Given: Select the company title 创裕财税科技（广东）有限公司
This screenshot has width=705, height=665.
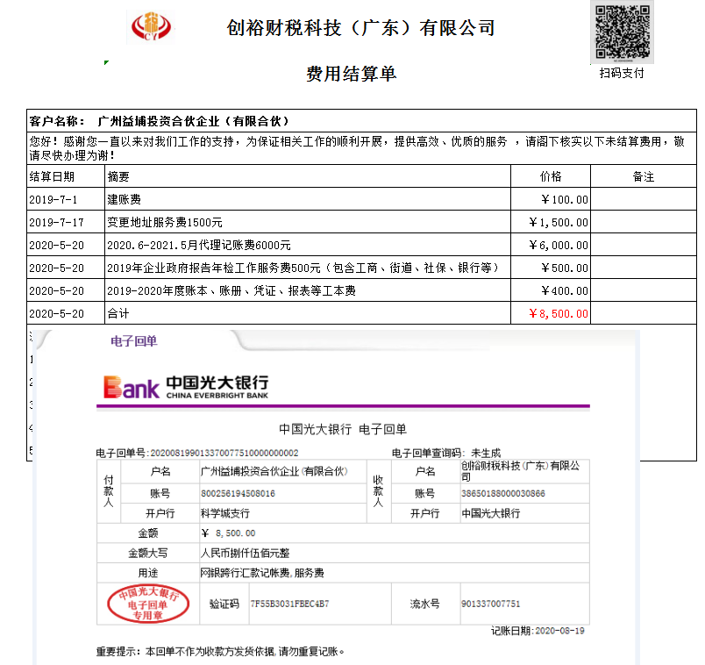Looking at the screenshot, I should (360, 28).
